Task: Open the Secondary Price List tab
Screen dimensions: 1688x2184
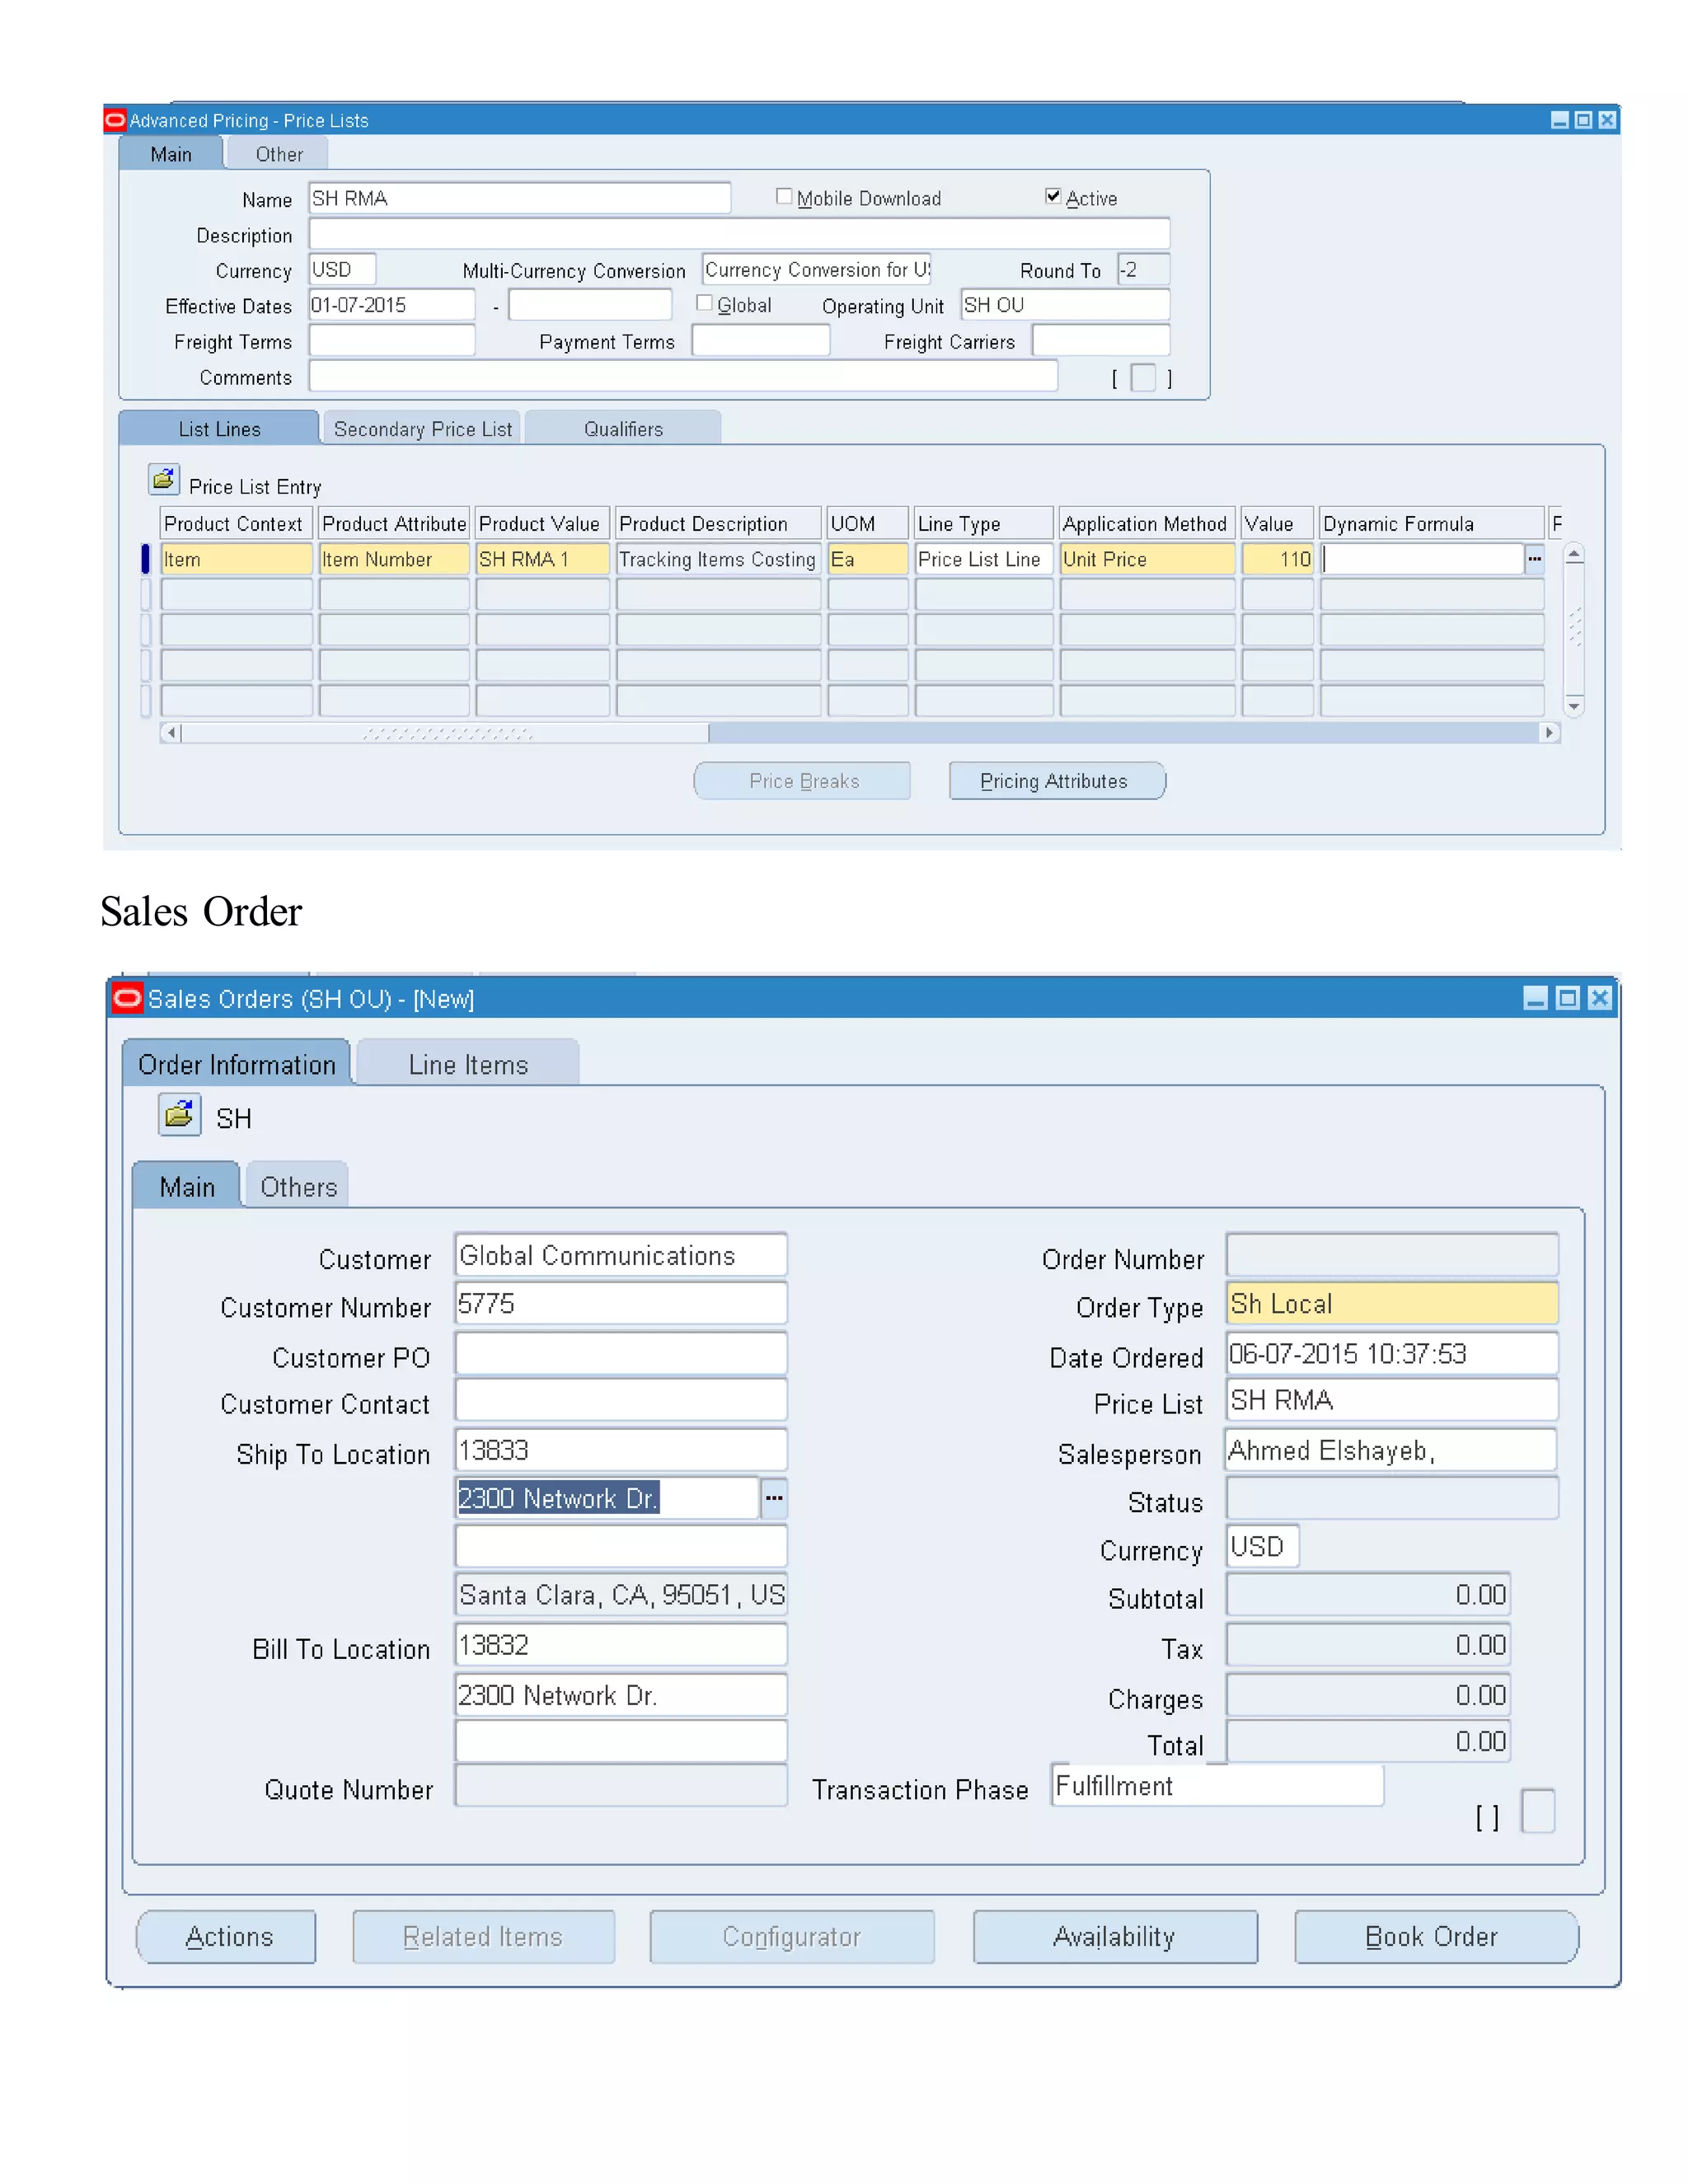Action: click(x=422, y=429)
